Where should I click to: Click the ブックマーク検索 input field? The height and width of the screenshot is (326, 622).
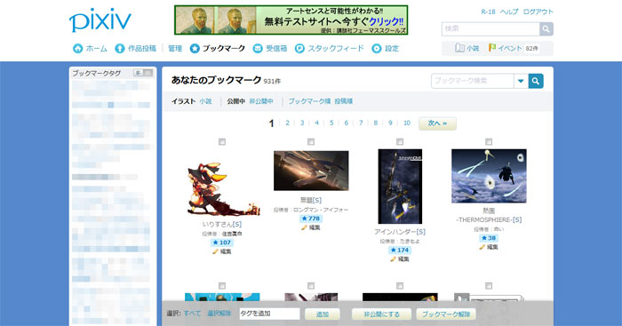(x=473, y=81)
